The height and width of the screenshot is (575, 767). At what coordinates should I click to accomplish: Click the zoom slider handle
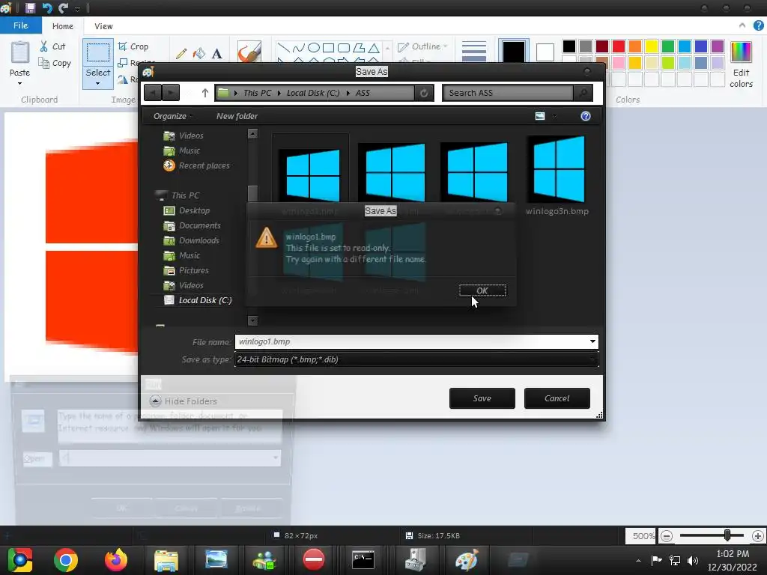coord(727,535)
